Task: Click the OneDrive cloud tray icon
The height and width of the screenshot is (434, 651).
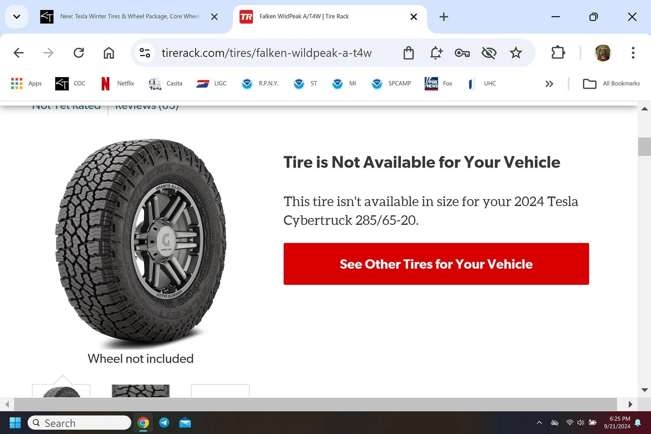Action: click(x=554, y=423)
